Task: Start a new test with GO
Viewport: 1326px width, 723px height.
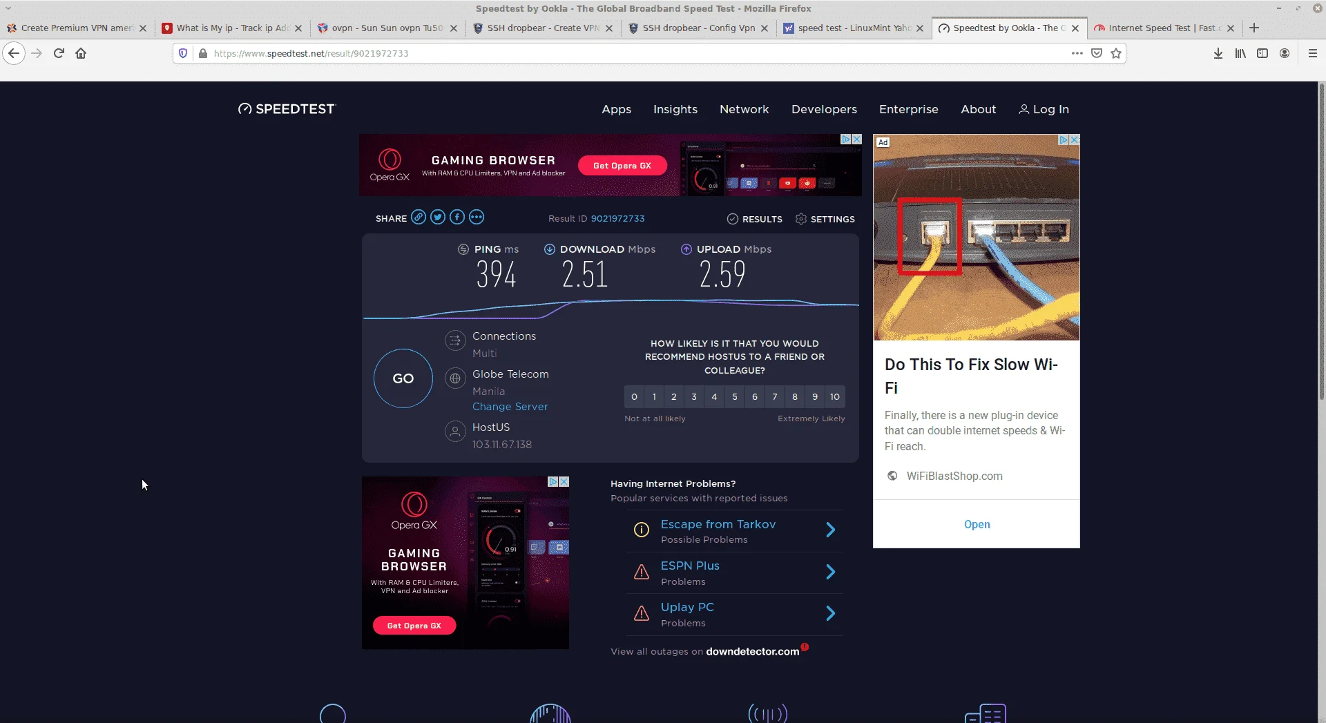Action: pyautogui.click(x=403, y=378)
